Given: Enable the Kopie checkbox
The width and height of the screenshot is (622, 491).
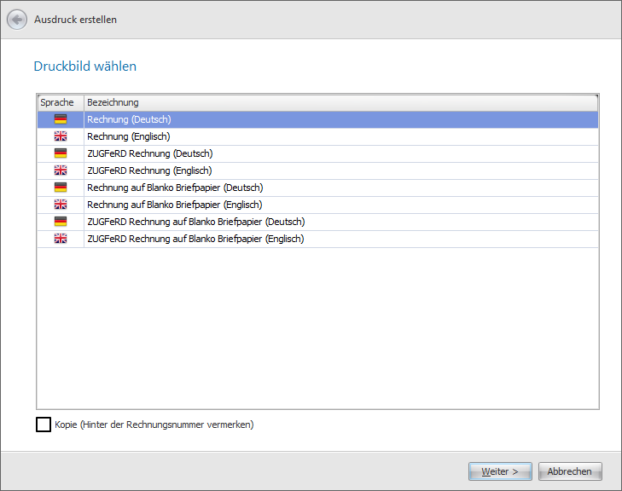Looking at the screenshot, I should (x=44, y=425).
